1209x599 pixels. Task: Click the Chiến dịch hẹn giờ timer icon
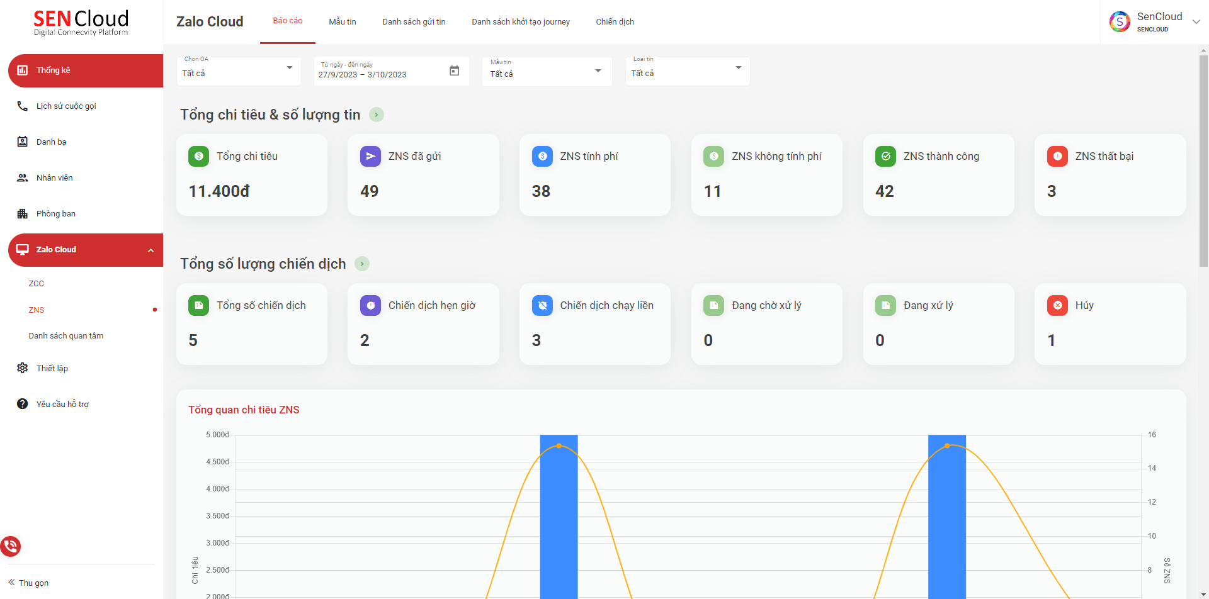[370, 305]
